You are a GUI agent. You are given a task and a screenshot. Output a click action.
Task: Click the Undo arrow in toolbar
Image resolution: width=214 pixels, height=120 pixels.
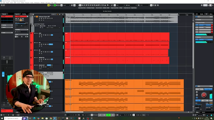pos(2,5)
